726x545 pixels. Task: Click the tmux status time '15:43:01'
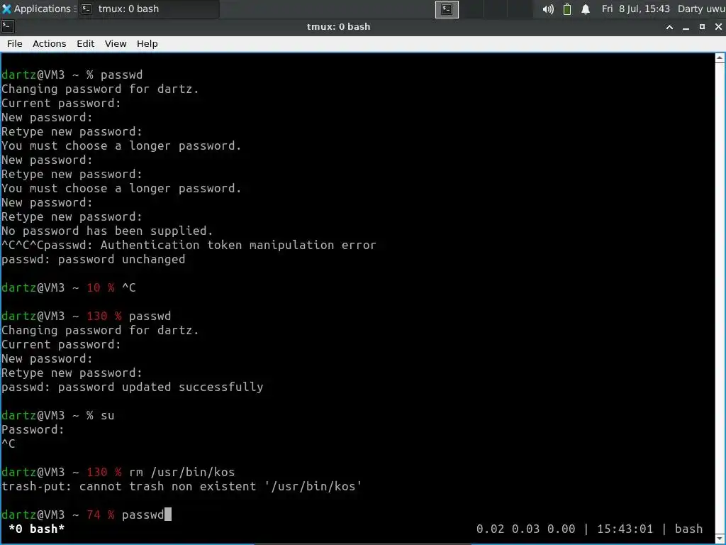(x=625, y=529)
